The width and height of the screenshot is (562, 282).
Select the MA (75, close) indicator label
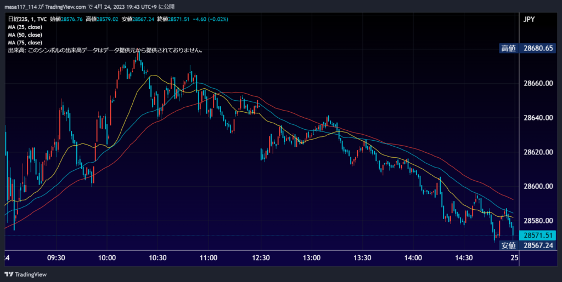pyautogui.click(x=25, y=43)
